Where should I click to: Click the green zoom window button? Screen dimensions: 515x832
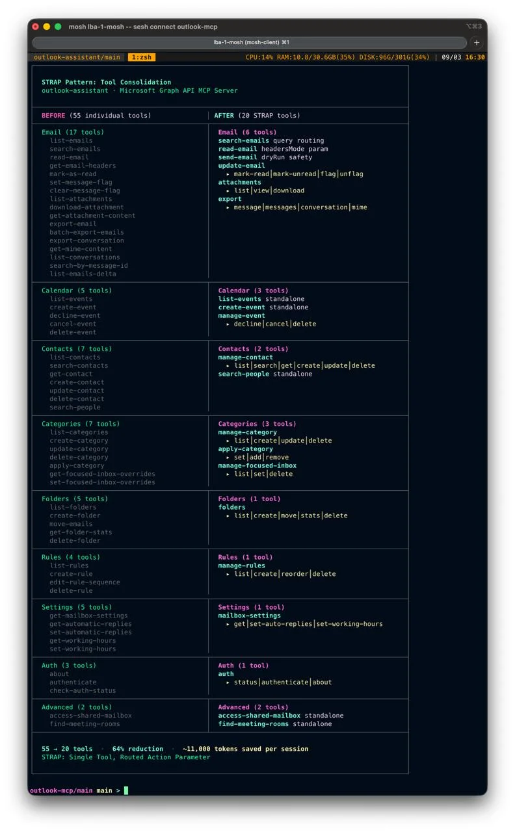pyautogui.click(x=58, y=27)
